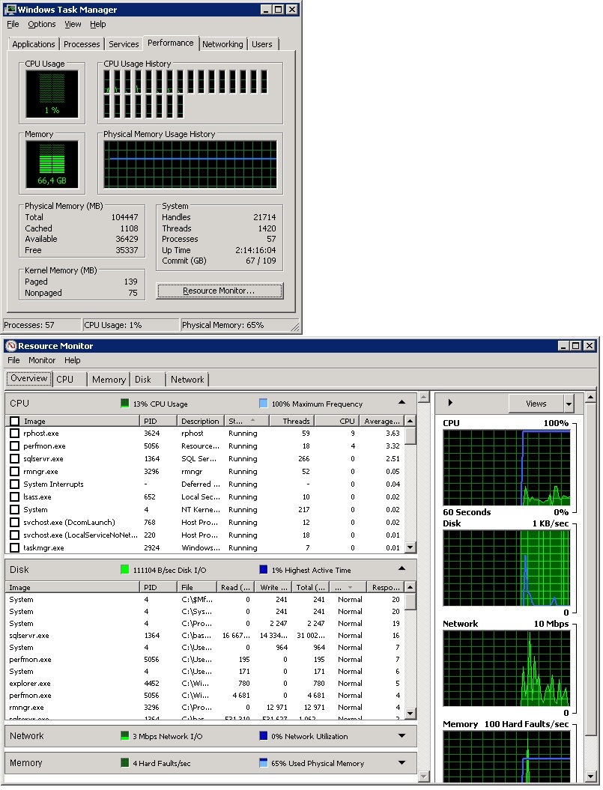Check the box for perfmon.exe
The width and height of the screenshot is (603, 790).
pos(15,446)
